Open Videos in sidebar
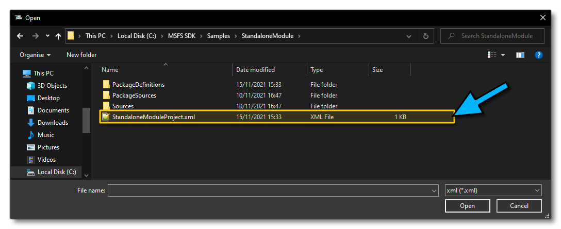Viewport: 561px width, 229px height. (x=46, y=160)
